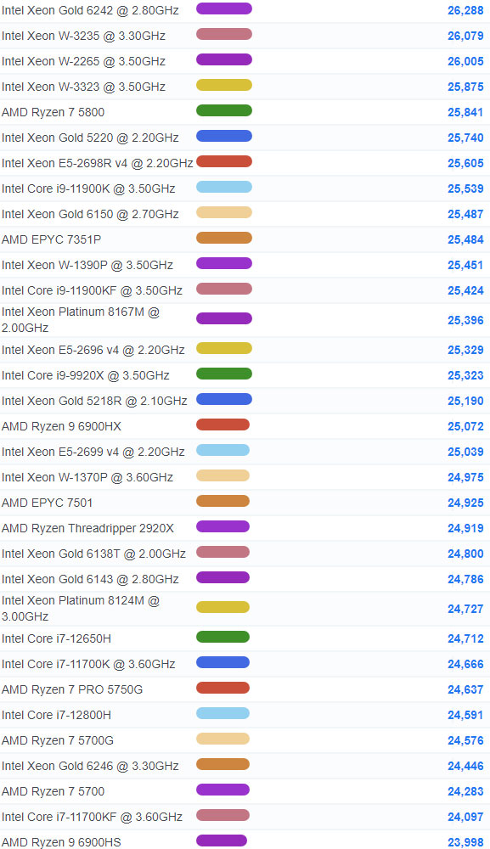Open the Intel Xeon Gold 6242 @ 2.80GHz entry
This screenshot has height=849, width=490.
point(90,10)
